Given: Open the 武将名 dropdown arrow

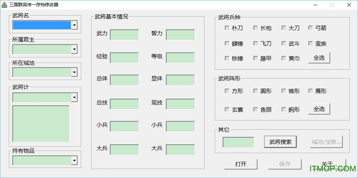Looking at the screenshot, I should (74, 25).
